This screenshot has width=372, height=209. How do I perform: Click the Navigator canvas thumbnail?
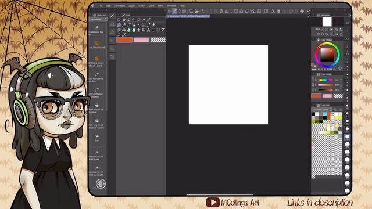tap(327, 22)
